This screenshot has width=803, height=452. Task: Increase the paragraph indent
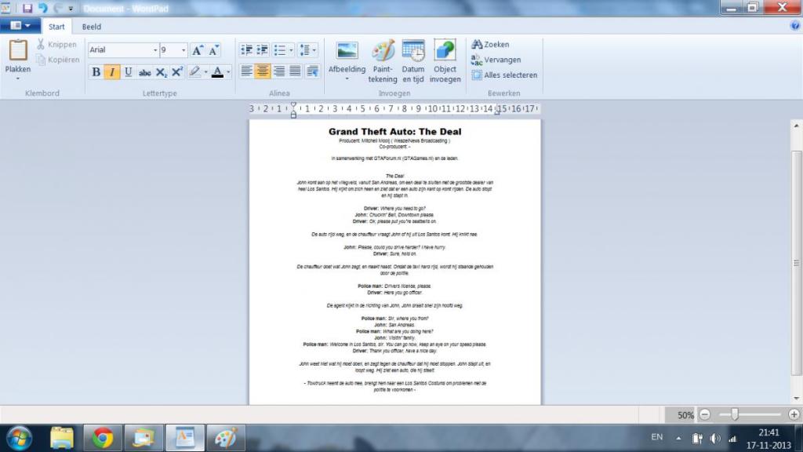click(x=262, y=49)
